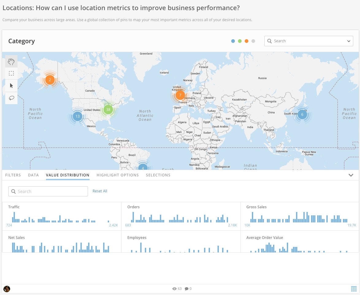This screenshot has height=295, width=360.
Task: Click the Algeria label on map
Action: 182,122
